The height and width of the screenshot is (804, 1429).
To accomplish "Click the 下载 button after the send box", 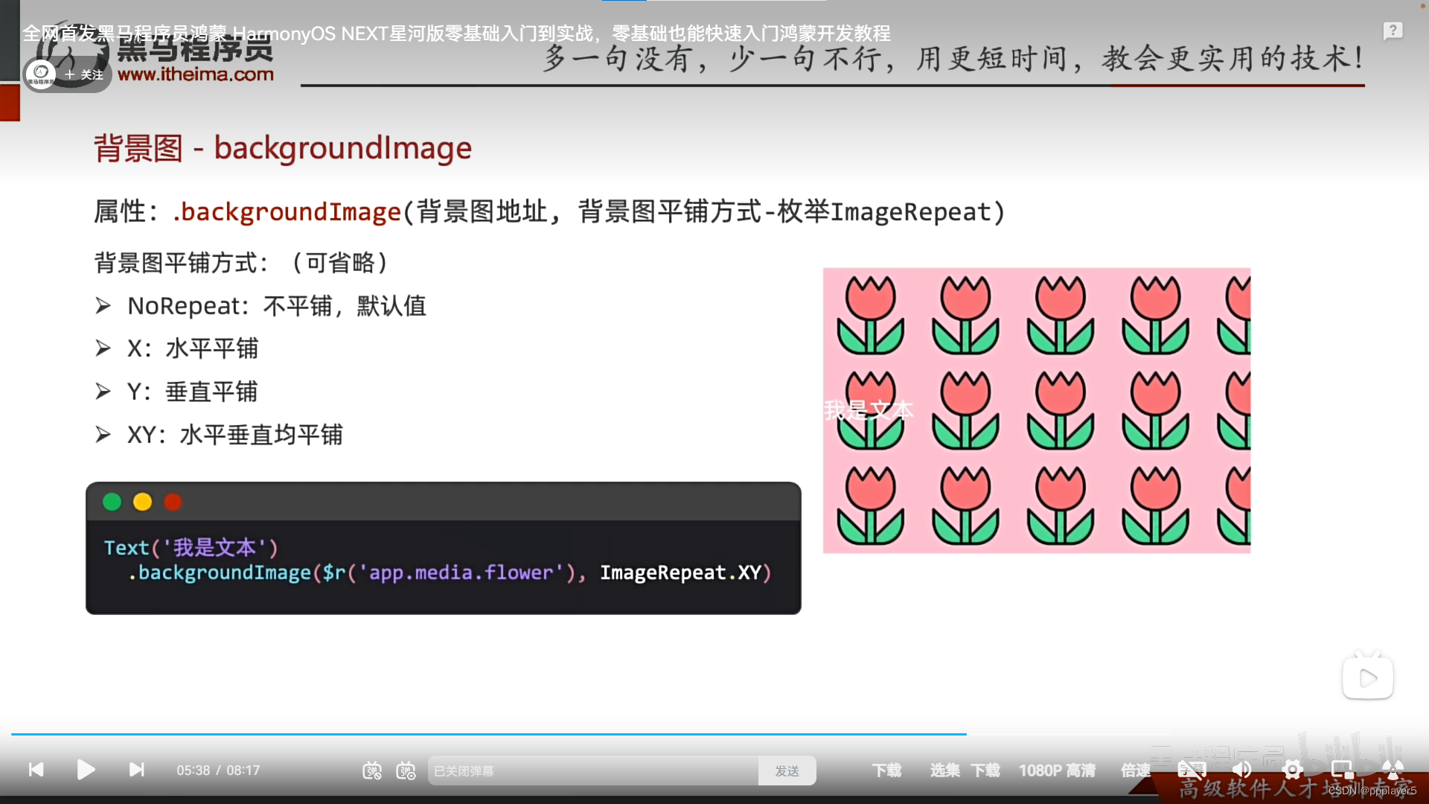I will [886, 770].
